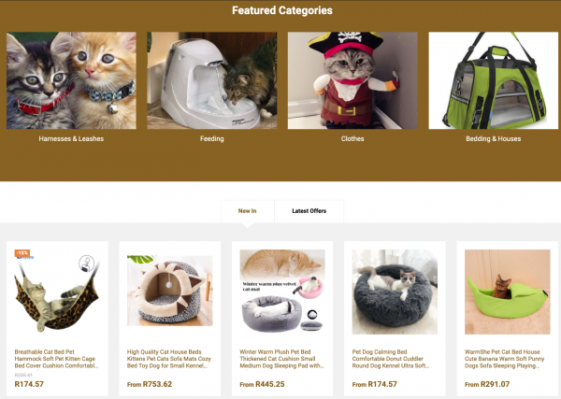
Task: Open the pirate cat Clothes image
Action: tap(352, 80)
